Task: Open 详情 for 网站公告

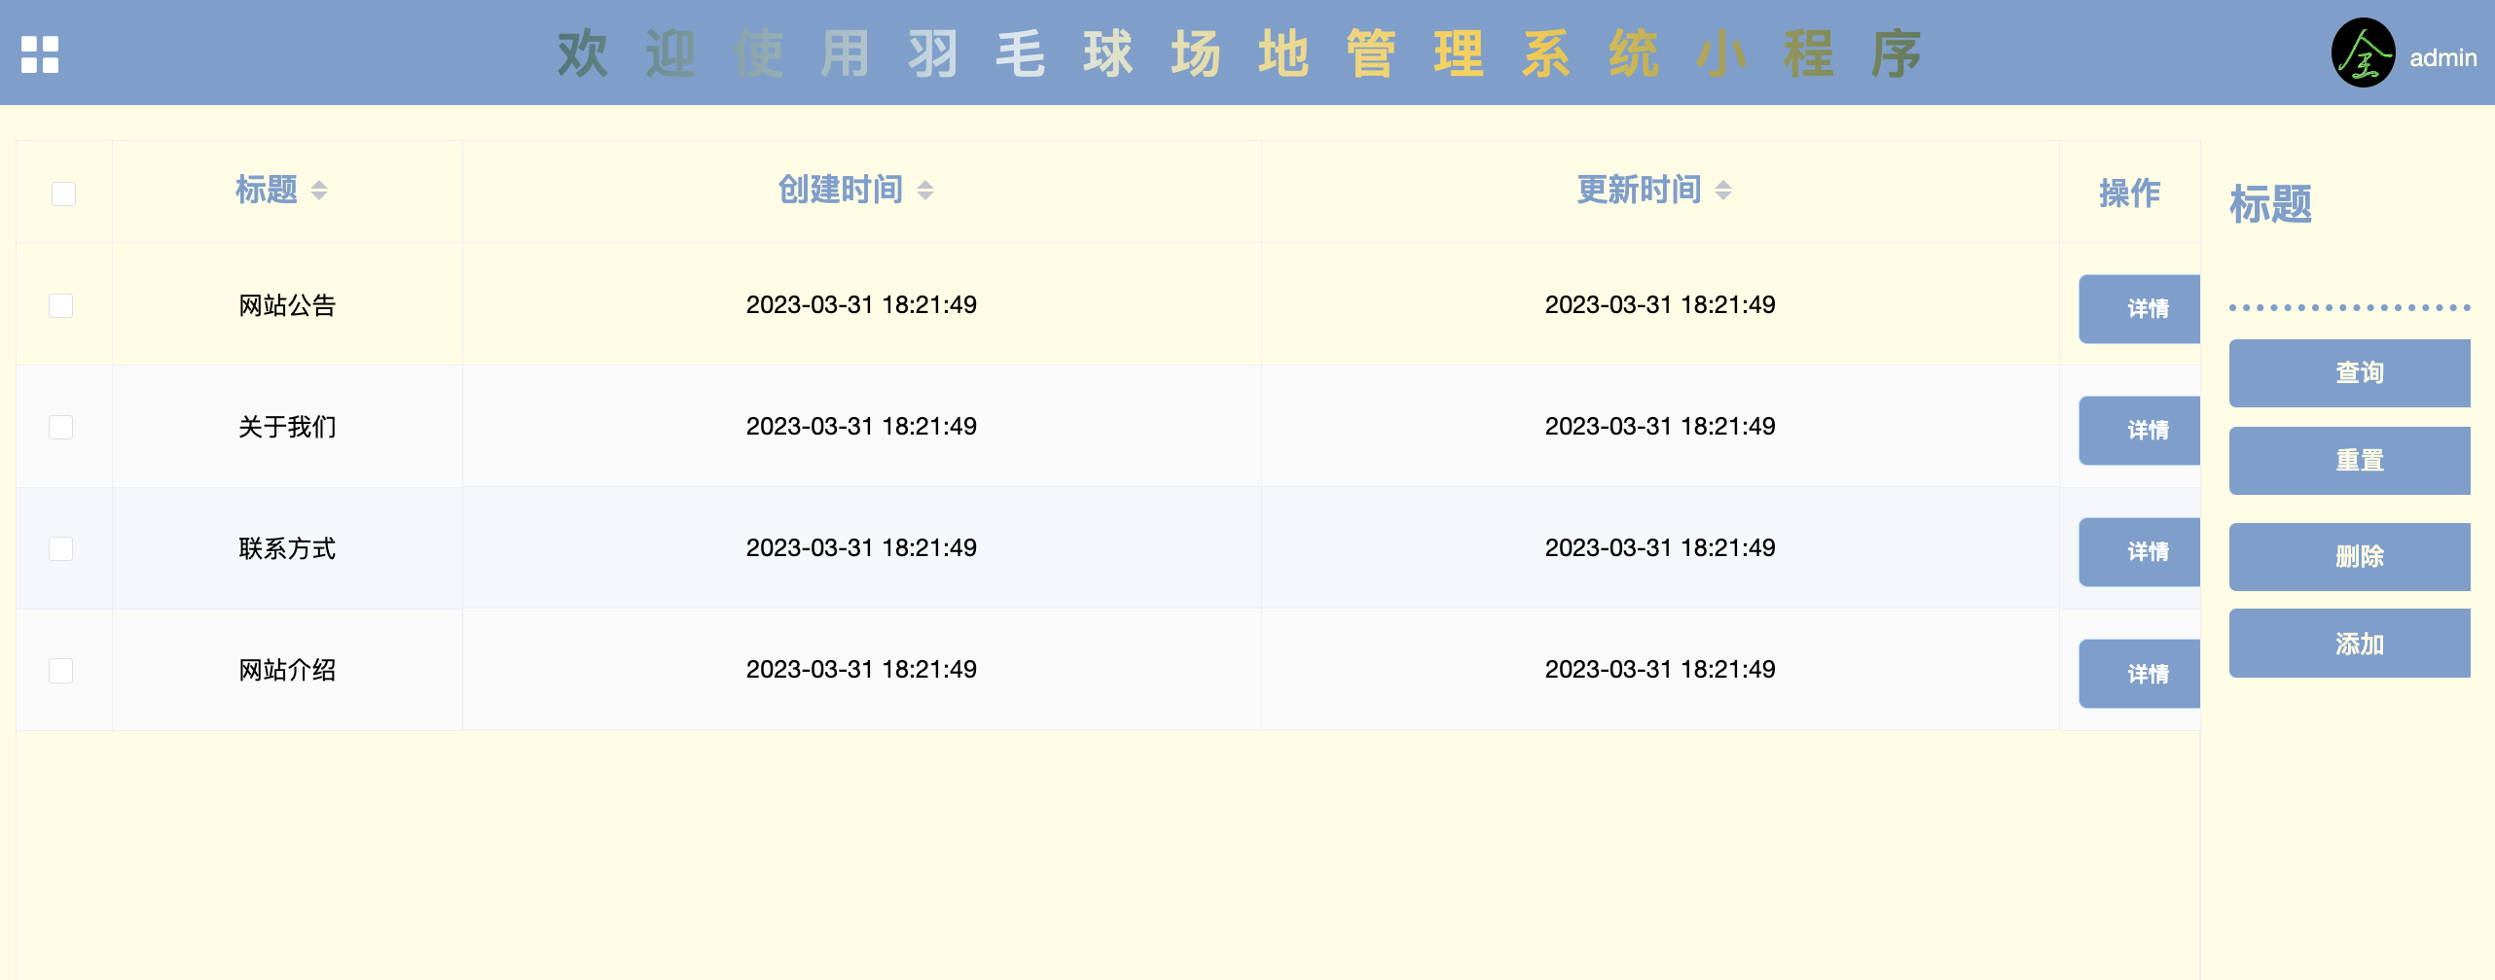Action: pyautogui.click(x=2139, y=309)
